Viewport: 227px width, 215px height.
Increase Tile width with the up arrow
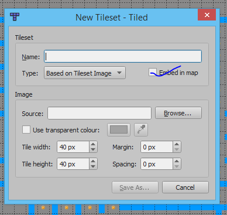[93, 144]
